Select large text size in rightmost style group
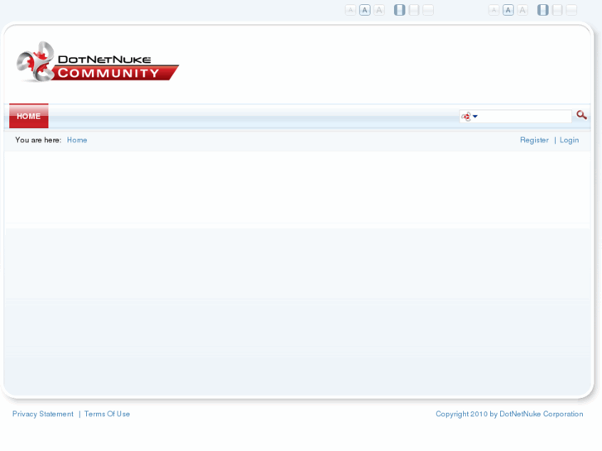Screen dimensions: 602x451 [x=523, y=10]
